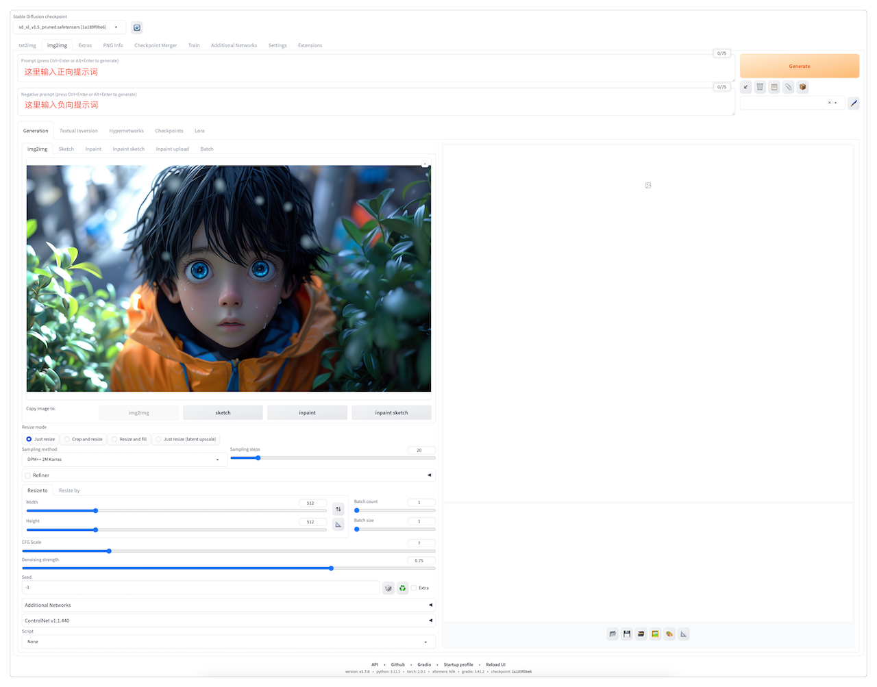
Task: Select Just resize (latent upscale) option
Action: 186,439
